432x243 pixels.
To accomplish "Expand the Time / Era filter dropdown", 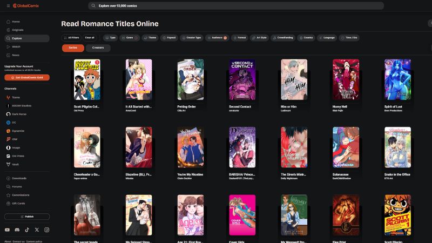I will point(349,38).
